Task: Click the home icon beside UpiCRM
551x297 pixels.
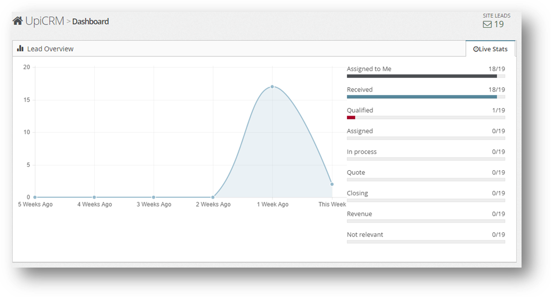Action: (x=18, y=21)
